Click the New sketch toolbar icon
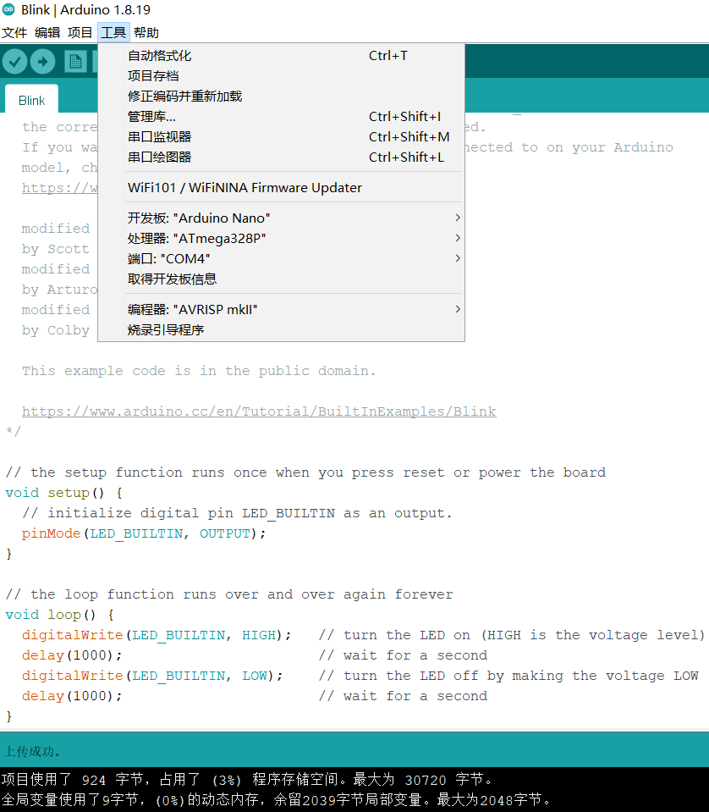709x812 pixels. pyautogui.click(x=75, y=62)
